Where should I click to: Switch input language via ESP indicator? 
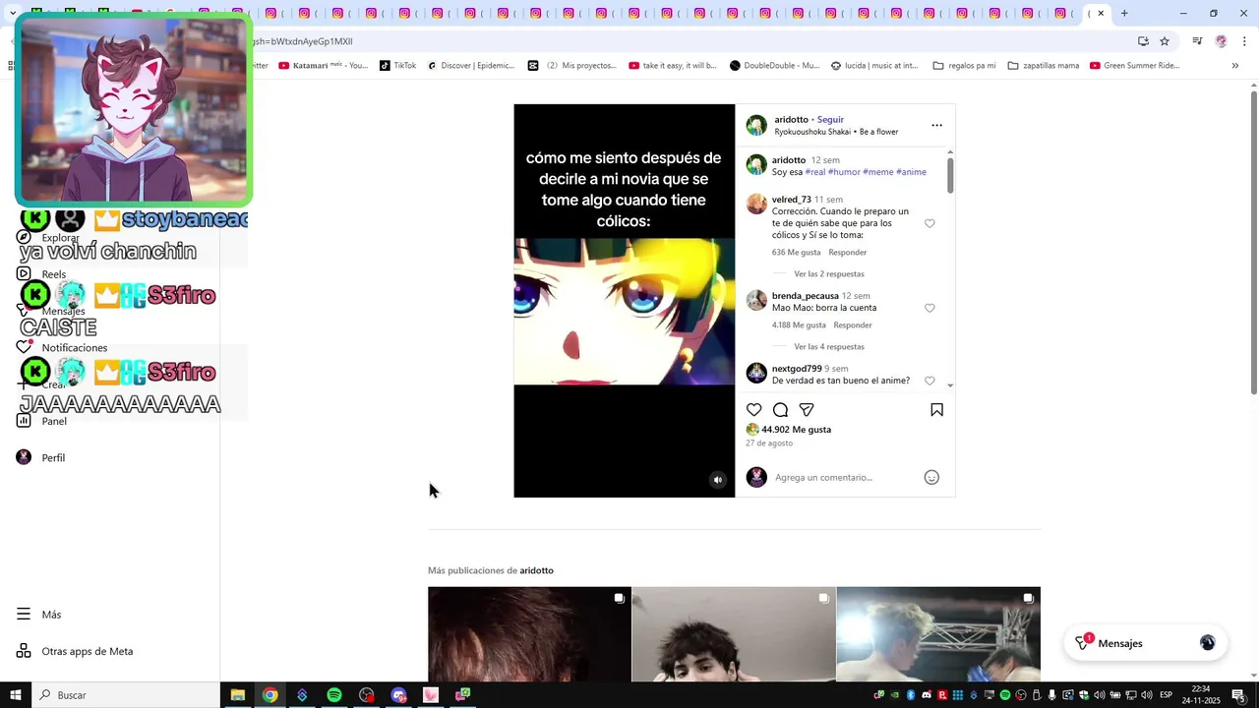point(1166,695)
